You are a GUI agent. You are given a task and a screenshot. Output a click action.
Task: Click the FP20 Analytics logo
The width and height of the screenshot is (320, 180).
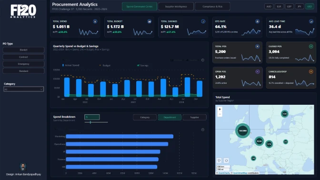pyautogui.click(x=23, y=11)
